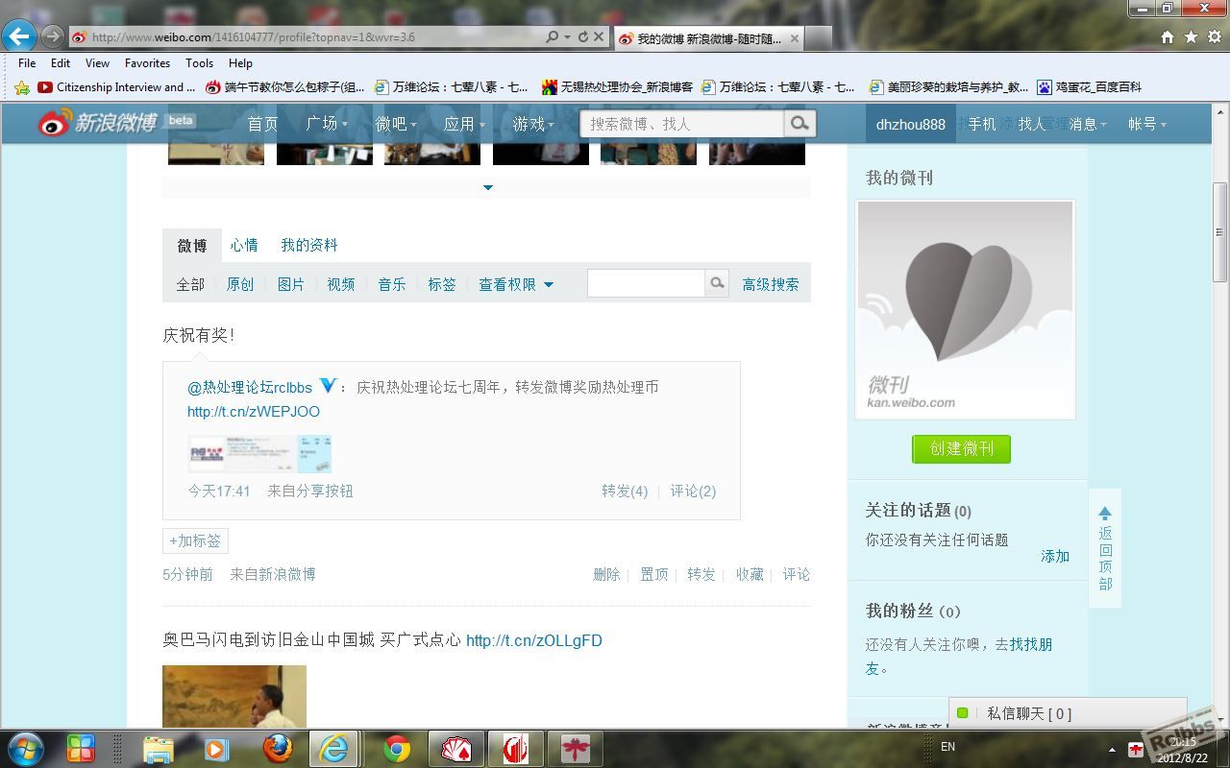
Task: Open the Tools menu in the menu bar
Action: tap(199, 63)
